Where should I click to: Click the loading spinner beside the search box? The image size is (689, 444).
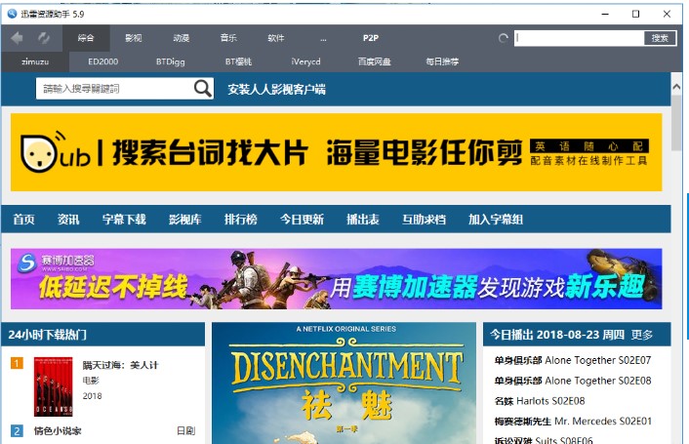click(504, 38)
